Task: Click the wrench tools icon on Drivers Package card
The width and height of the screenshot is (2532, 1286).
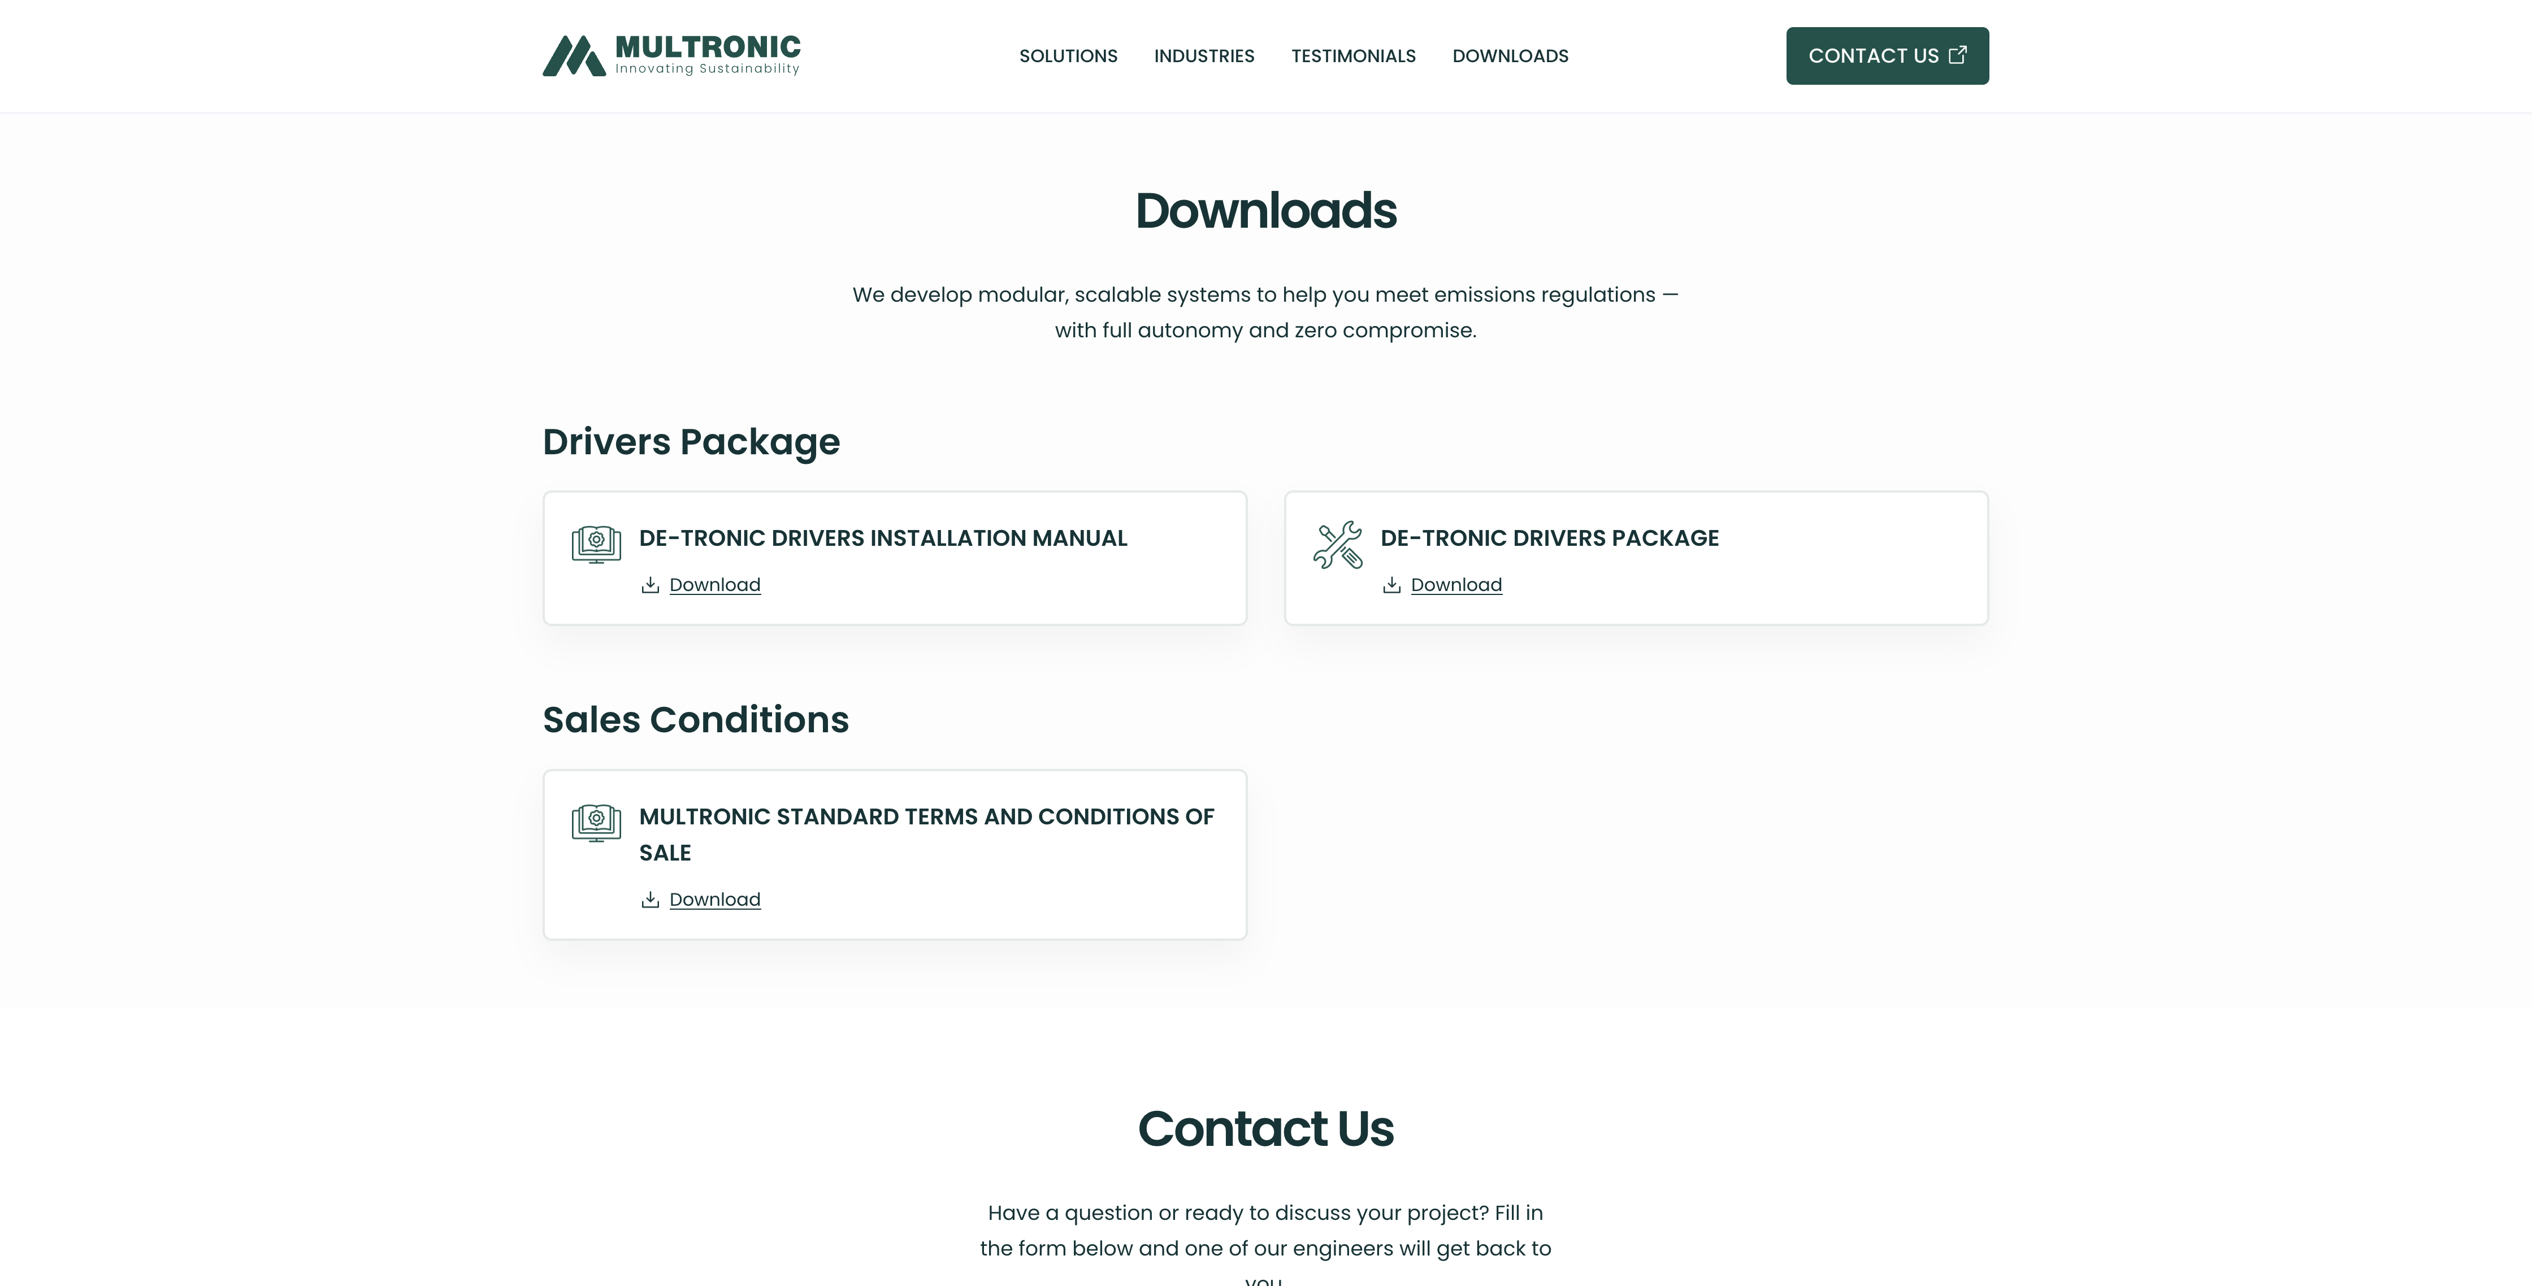Action: (1337, 544)
